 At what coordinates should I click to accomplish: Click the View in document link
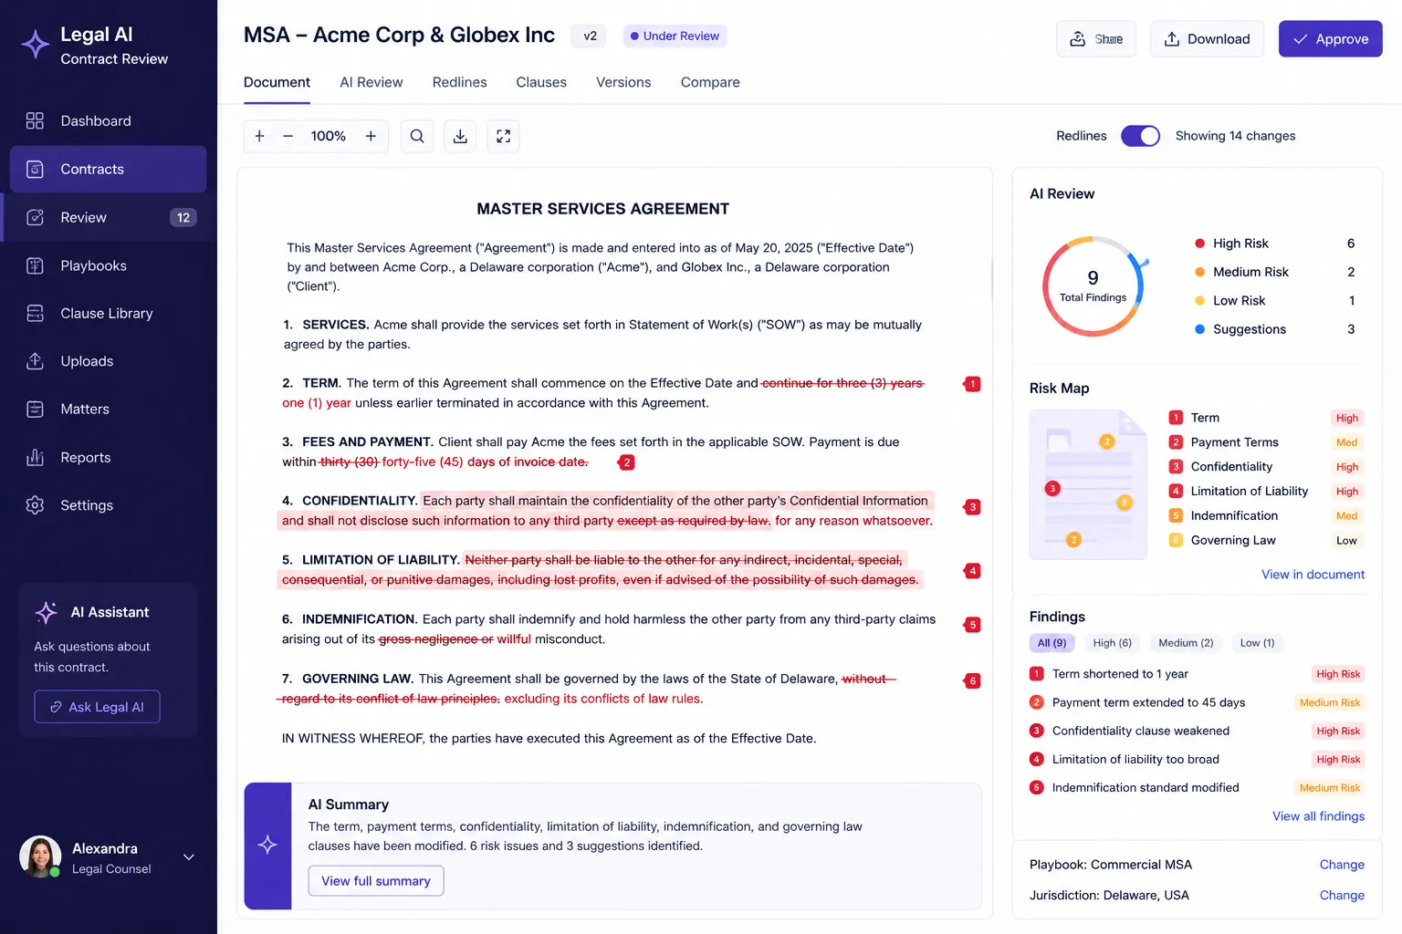[x=1313, y=575]
